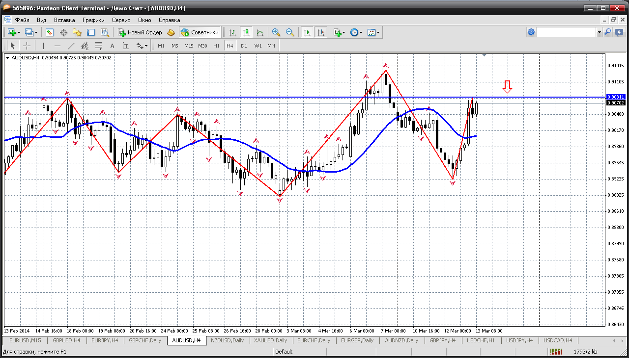Toggle chart auto scroll

tap(307, 32)
